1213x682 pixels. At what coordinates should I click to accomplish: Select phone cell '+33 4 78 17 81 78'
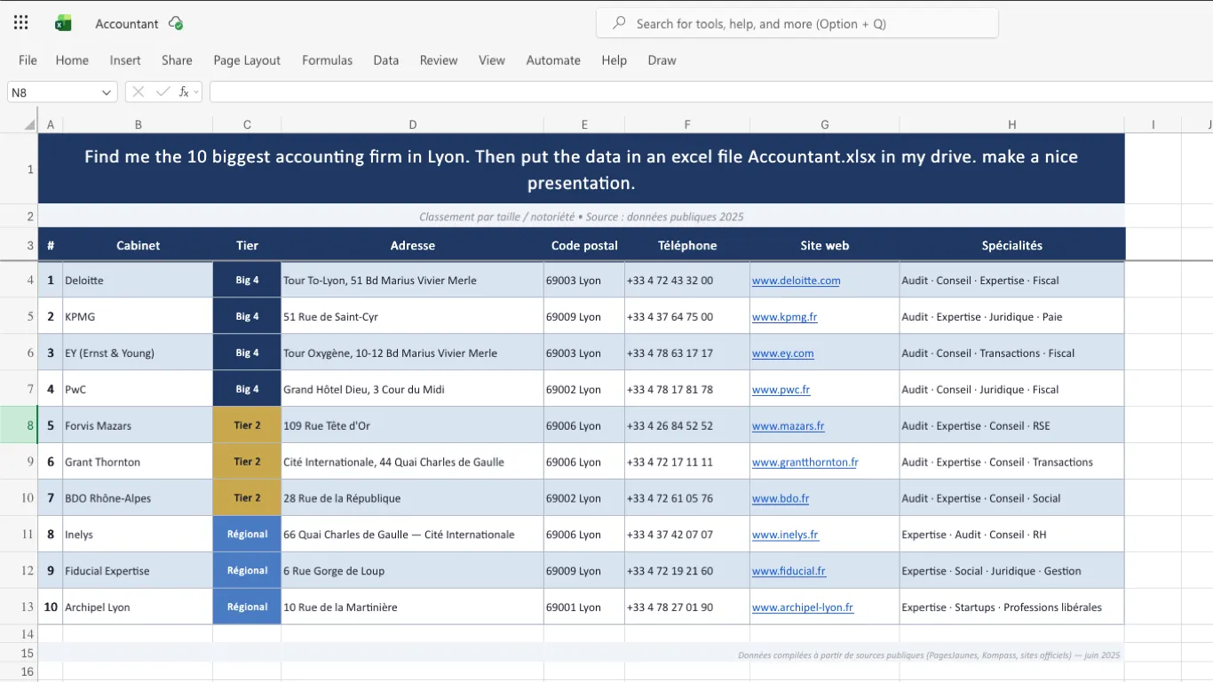(x=687, y=390)
